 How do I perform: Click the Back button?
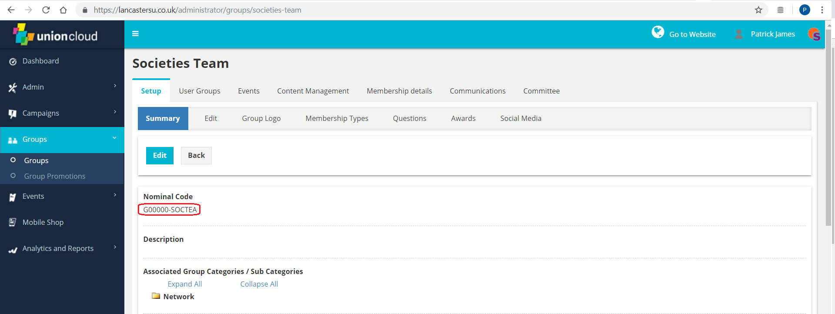pyautogui.click(x=196, y=155)
